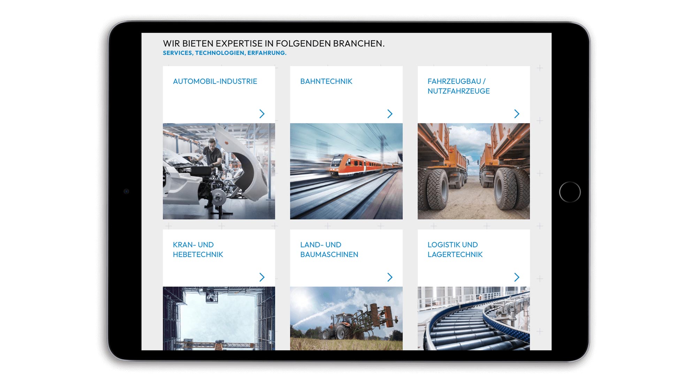The image size is (697, 385).
Task: Open the Bahntechnik title link
Action: coord(326,82)
